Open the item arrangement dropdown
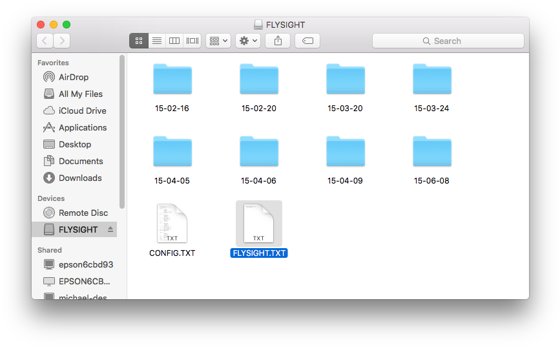The height and width of the screenshot is (347, 560). 218,41
